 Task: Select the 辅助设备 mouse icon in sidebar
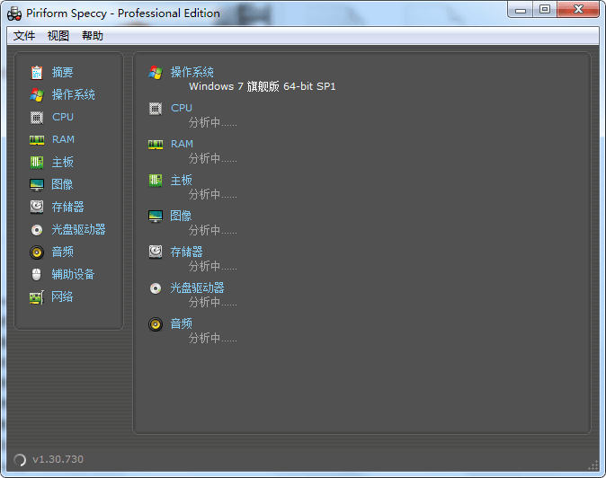[37, 274]
